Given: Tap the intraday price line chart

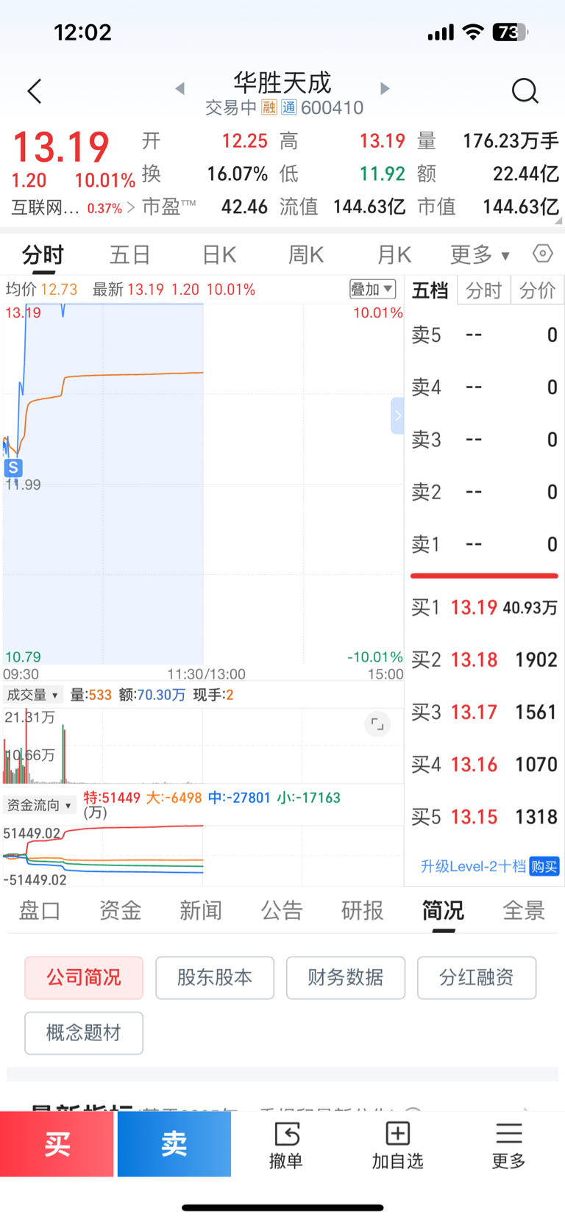Looking at the screenshot, I should point(203,484).
